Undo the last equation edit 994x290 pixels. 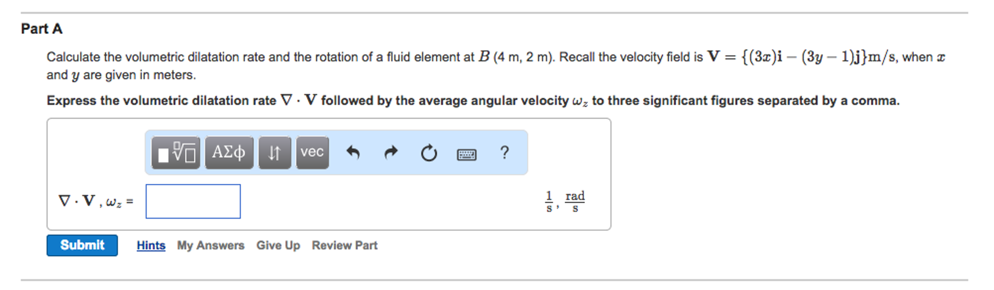(x=353, y=153)
